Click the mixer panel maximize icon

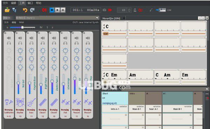click(97, 18)
